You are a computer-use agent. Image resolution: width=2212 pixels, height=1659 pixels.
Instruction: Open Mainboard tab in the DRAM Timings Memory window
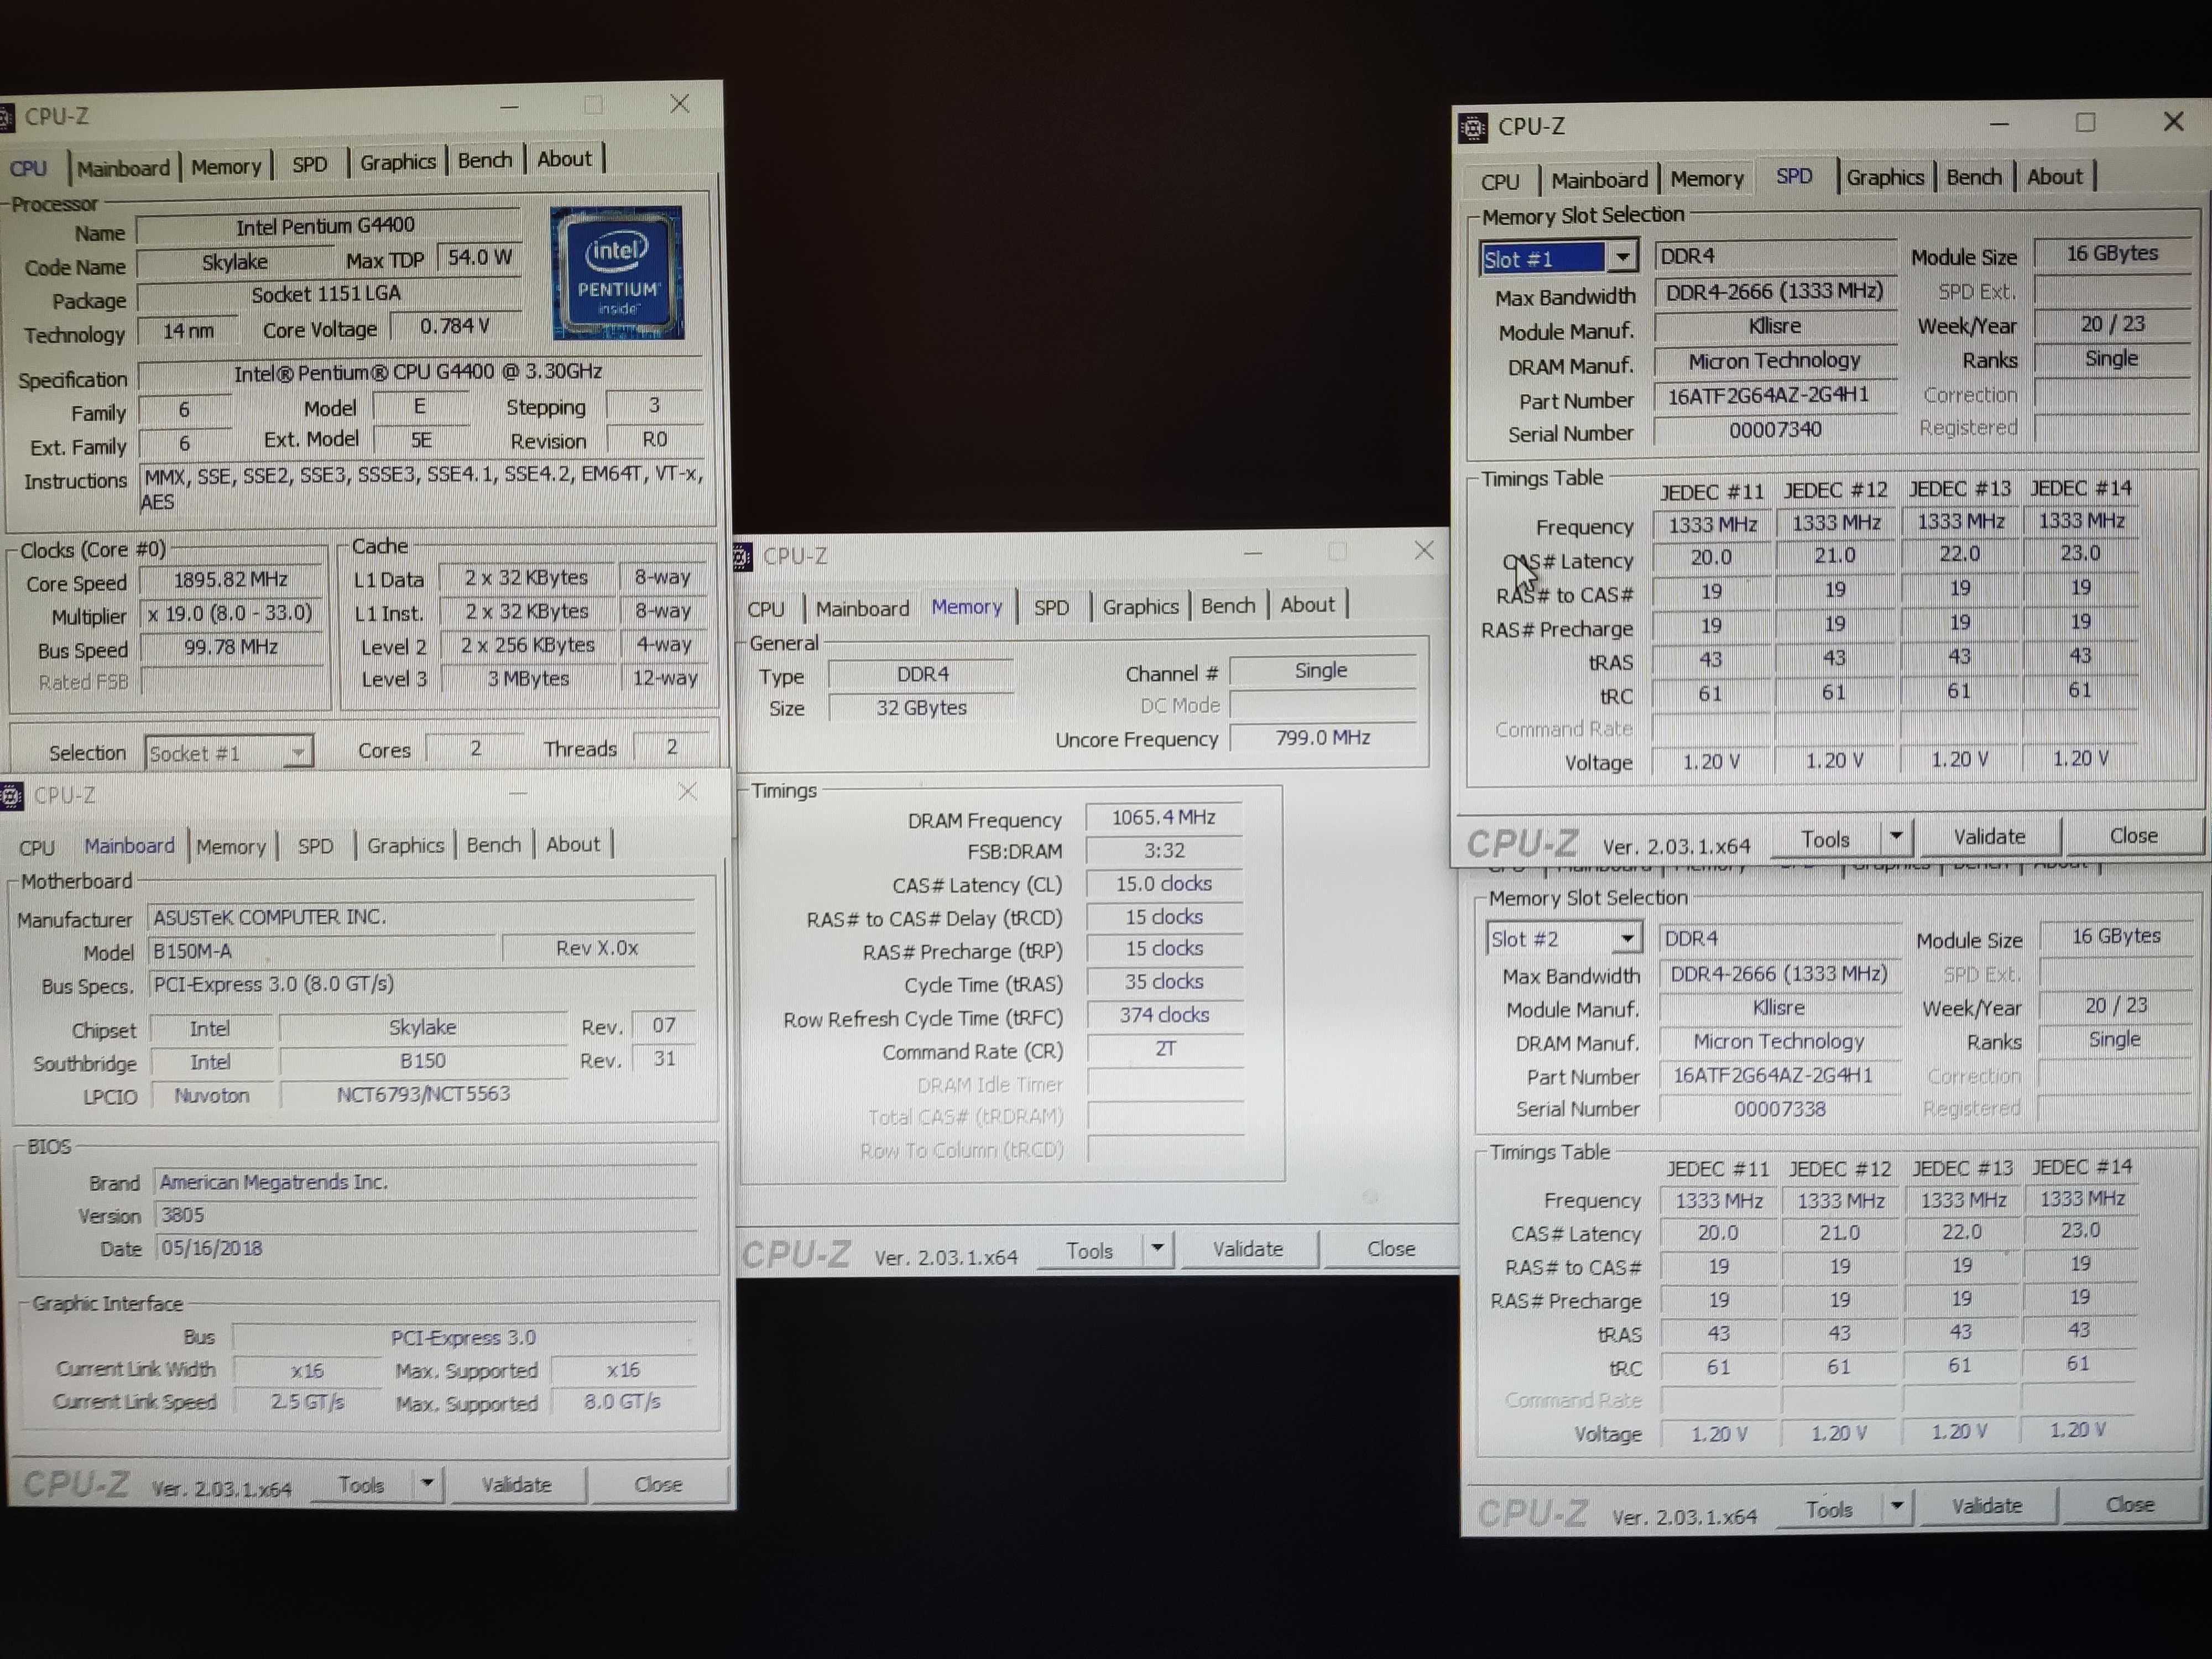pos(862,608)
